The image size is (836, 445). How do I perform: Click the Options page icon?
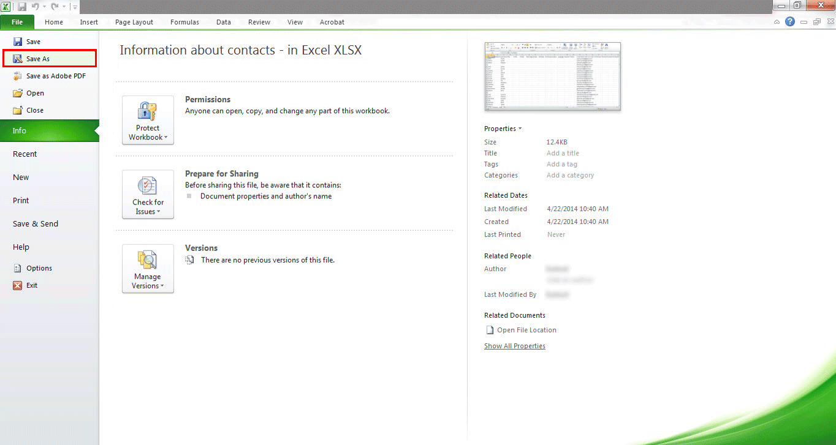point(17,268)
